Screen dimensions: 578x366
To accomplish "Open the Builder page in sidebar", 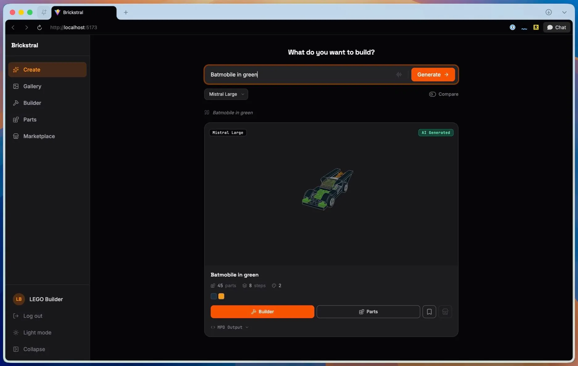I will 47,103.
